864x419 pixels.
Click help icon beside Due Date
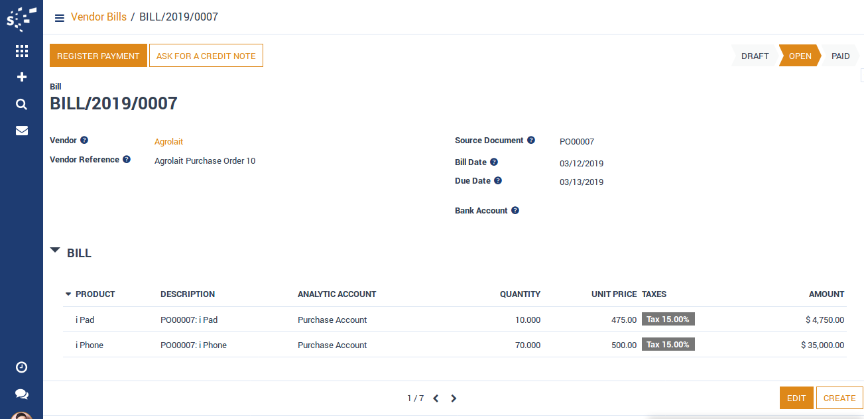point(498,180)
